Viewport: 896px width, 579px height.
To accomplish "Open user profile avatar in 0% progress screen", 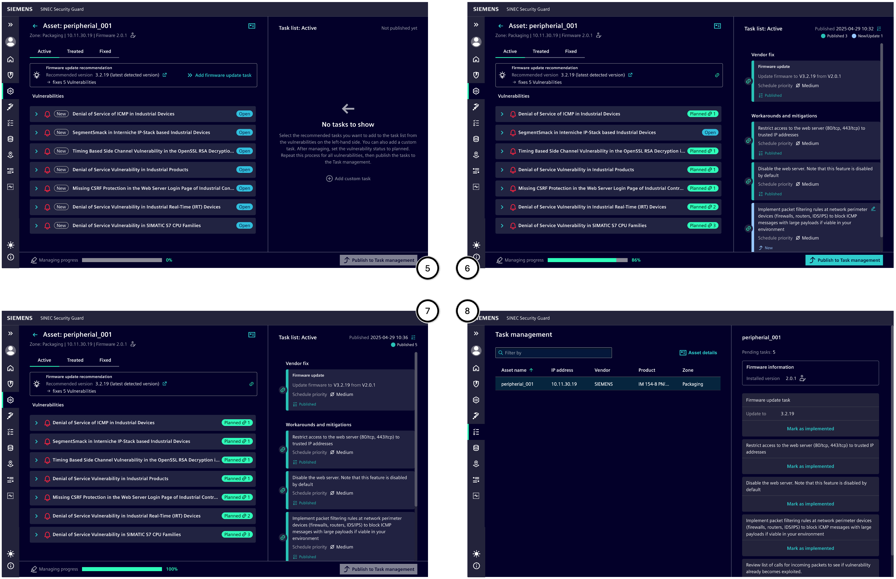I will (x=11, y=42).
